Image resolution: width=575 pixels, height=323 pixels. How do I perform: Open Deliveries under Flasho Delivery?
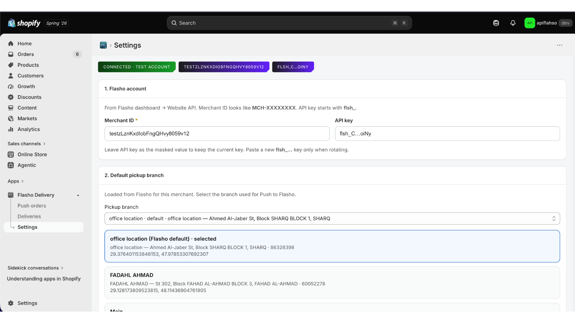[29, 216]
